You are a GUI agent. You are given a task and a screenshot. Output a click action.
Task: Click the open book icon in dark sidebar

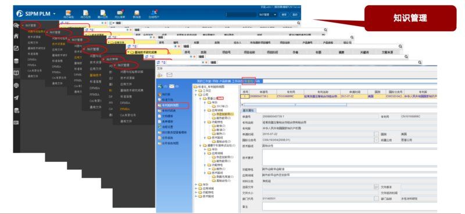[17, 73]
